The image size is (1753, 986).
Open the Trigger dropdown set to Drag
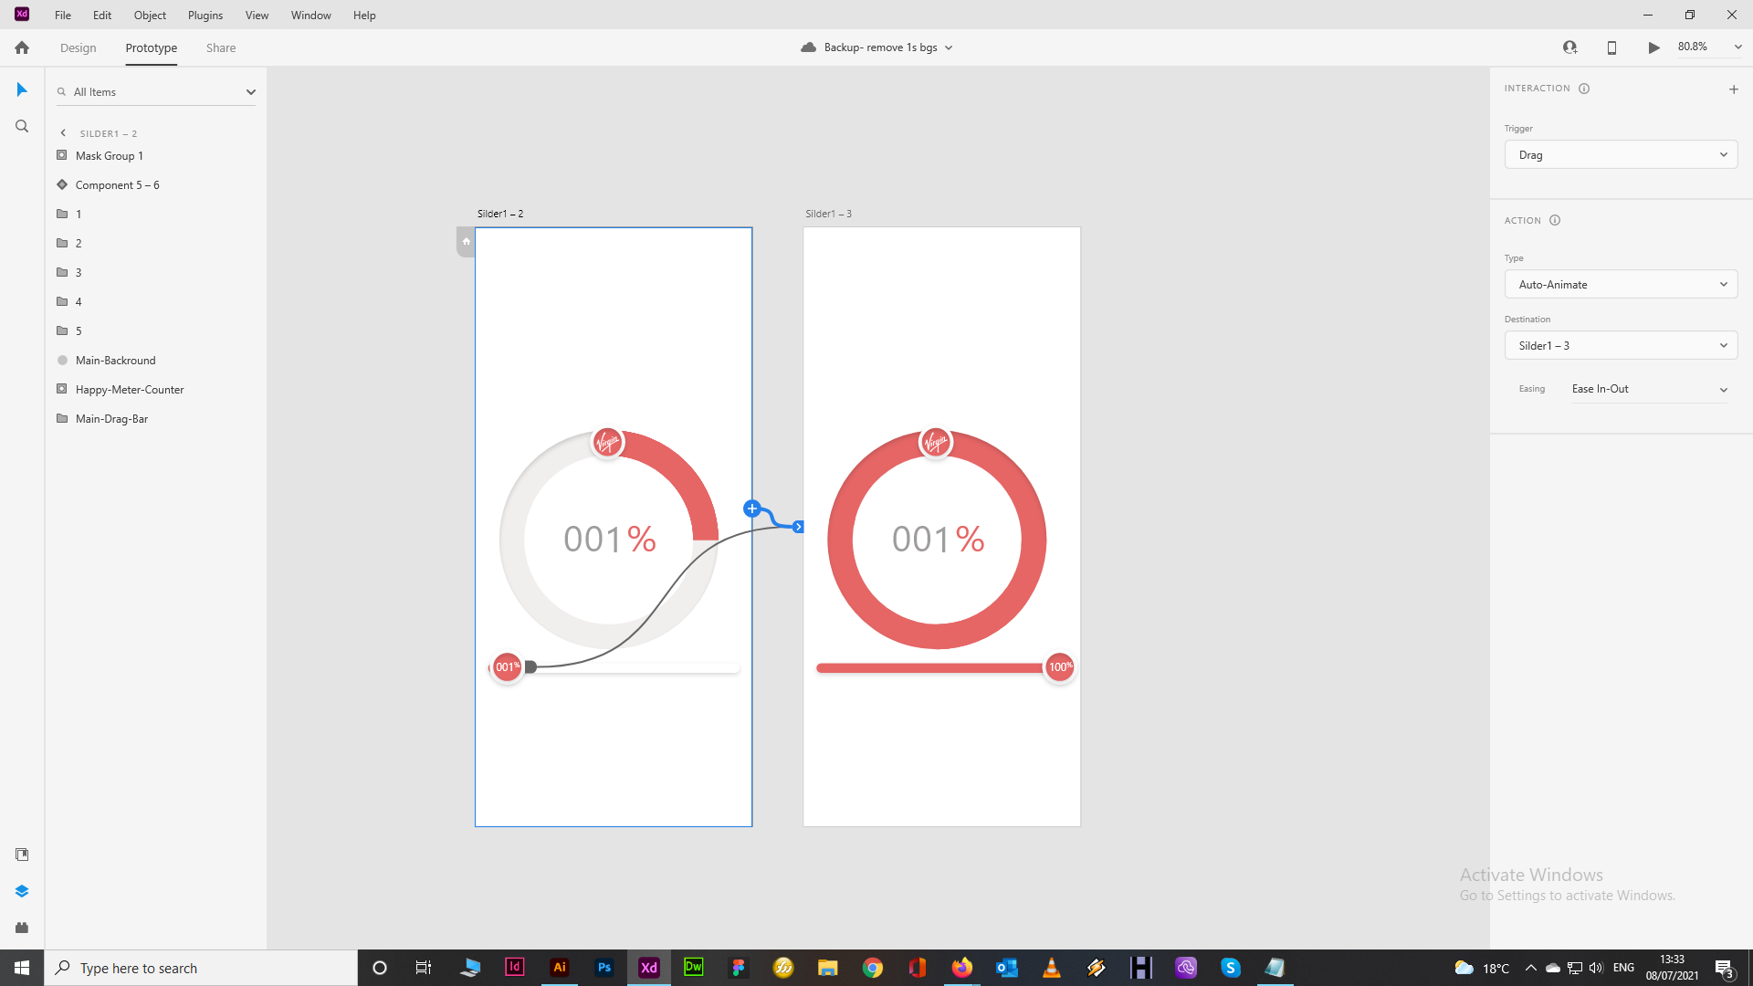pyautogui.click(x=1621, y=154)
